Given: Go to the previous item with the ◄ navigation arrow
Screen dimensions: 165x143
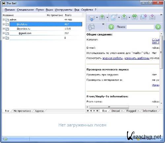Looking at the screenshot, I should click(x=91, y=111).
